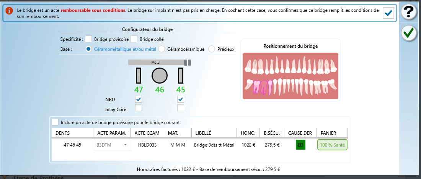Screen dimensions: 421x179
Task: Click the Métal material bar
Action: click(x=156, y=62)
